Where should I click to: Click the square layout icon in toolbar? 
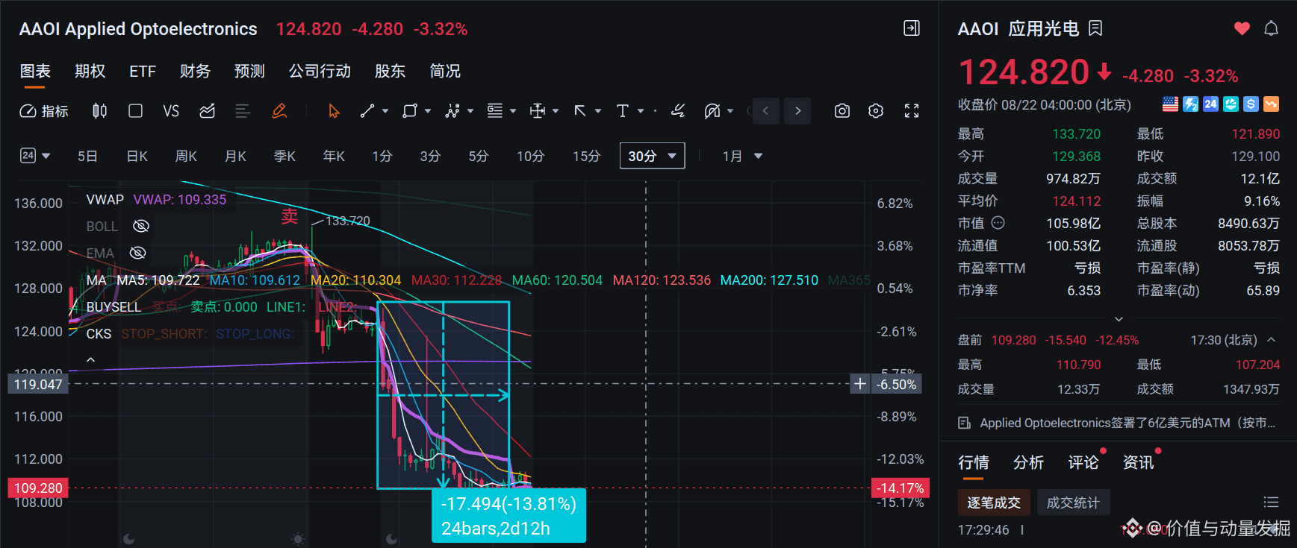point(135,111)
